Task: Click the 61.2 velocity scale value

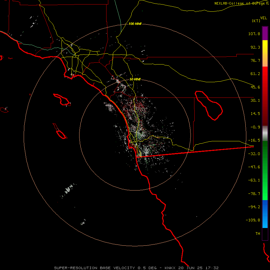Action: pyautogui.click(x=255, y=74)
